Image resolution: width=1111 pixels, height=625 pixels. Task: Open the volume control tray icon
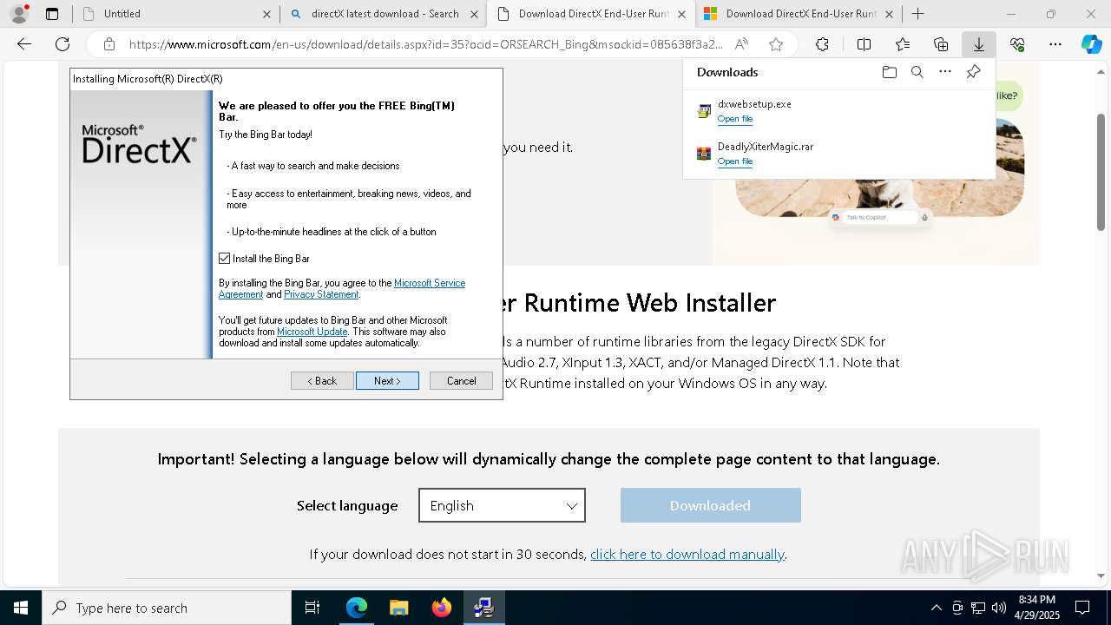click(999, 608)
